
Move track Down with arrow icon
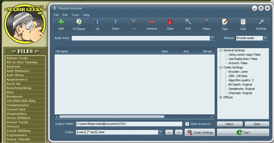pos(116,22)
